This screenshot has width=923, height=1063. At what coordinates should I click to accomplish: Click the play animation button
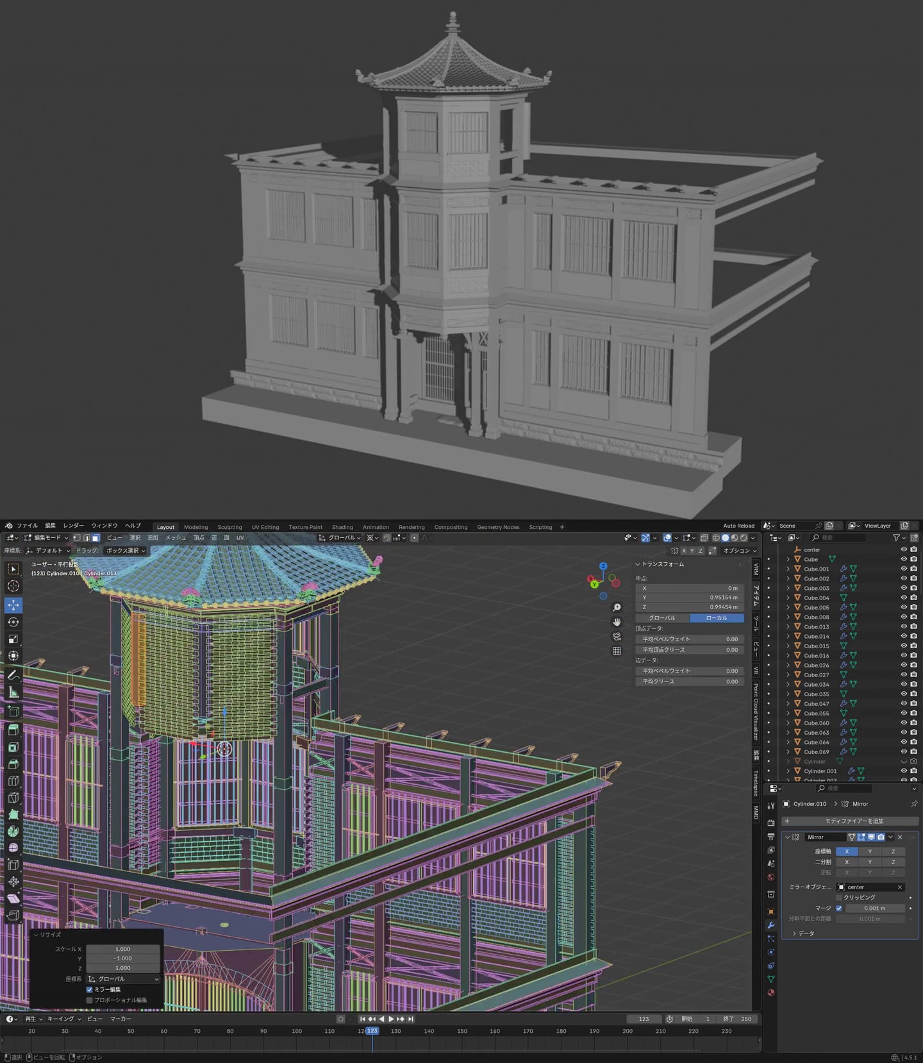pos(391,1019)
